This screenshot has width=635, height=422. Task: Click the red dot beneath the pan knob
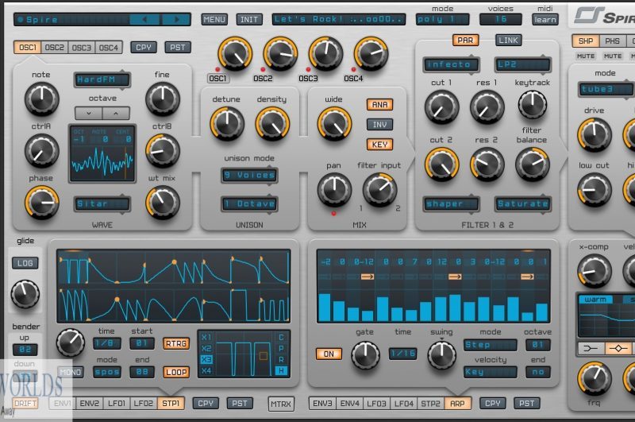[333, 213]
